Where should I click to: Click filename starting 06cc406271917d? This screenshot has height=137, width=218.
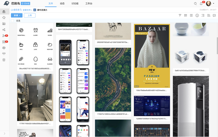tap(35, 68)
